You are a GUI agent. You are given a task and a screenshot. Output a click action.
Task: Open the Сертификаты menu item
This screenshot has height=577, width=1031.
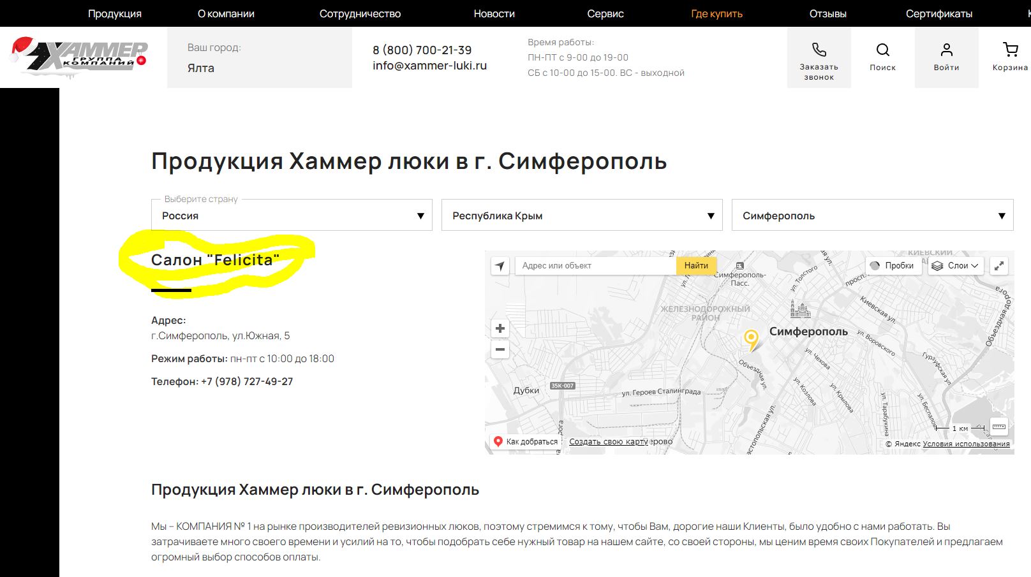pos(939,13)
